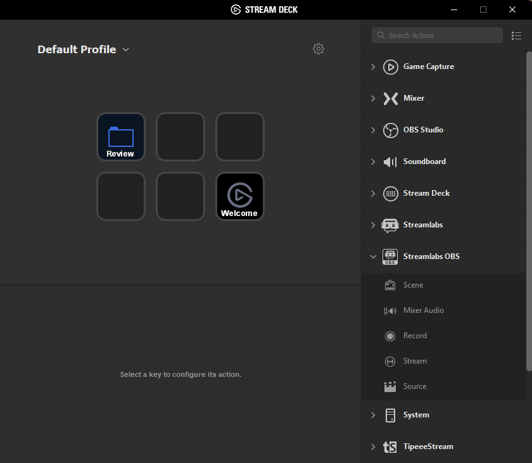
Task: Expand the Streamlabs category
Action: click(x=373, y=225)
